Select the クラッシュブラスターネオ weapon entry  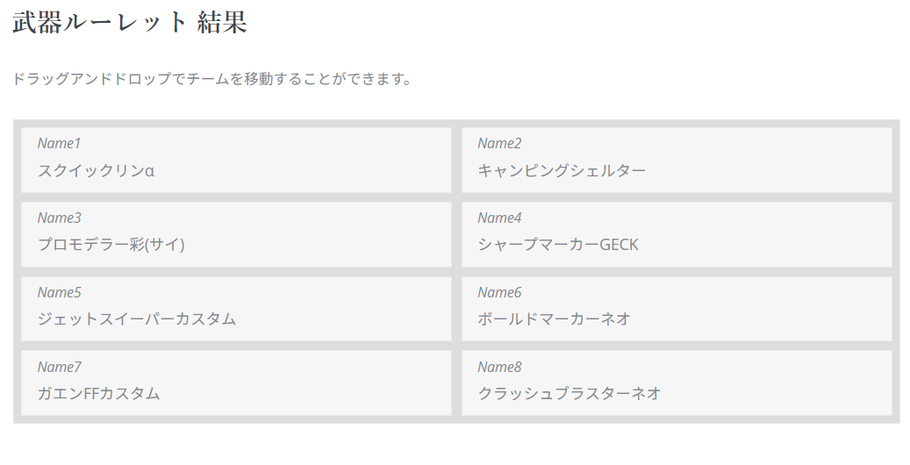[x=570, y=394]
